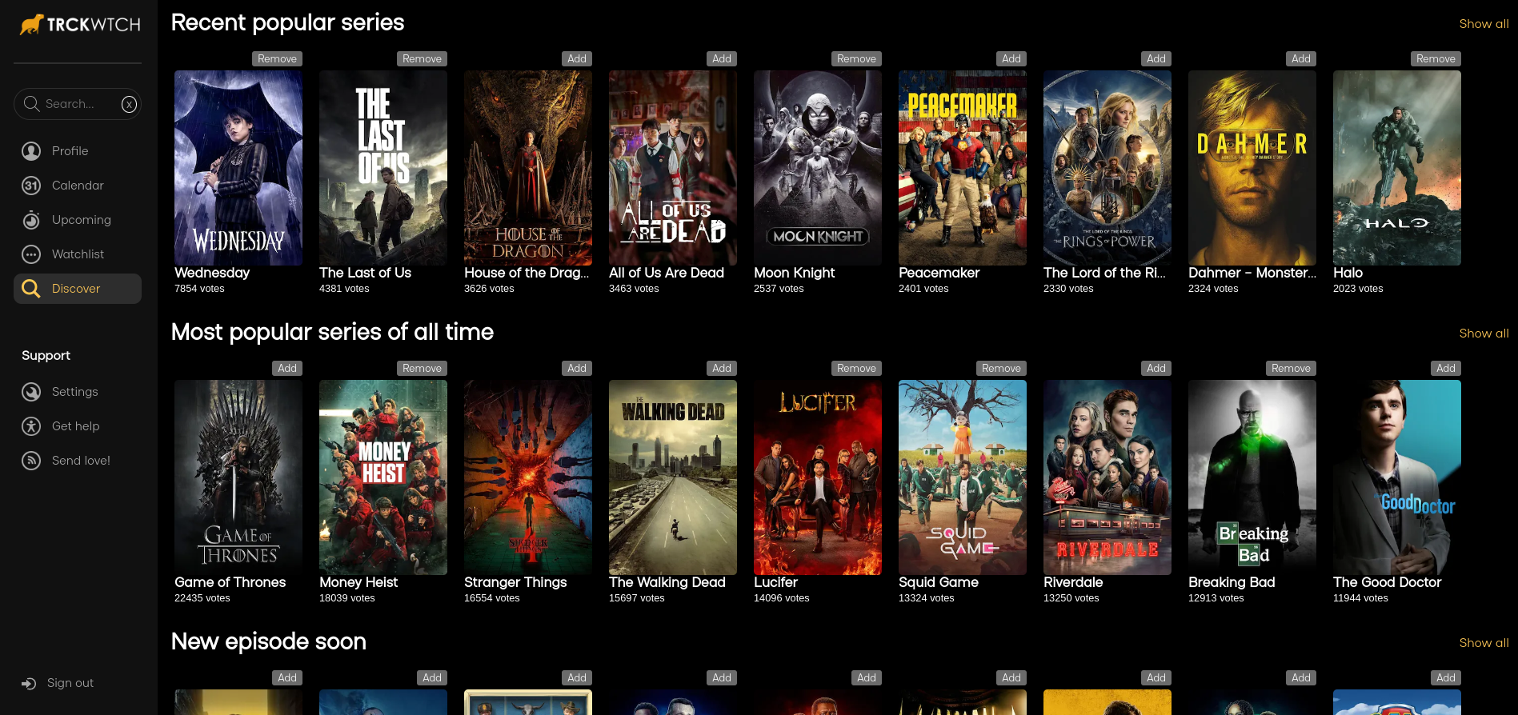Open the Peacemaker poster
This screenshot has height=715, width=1518.
963,168
